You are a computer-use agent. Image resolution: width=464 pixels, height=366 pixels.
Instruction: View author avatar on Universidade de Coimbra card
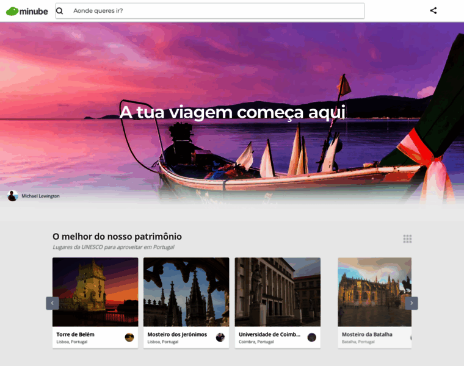pyautogui.click(x=311, y=337)
